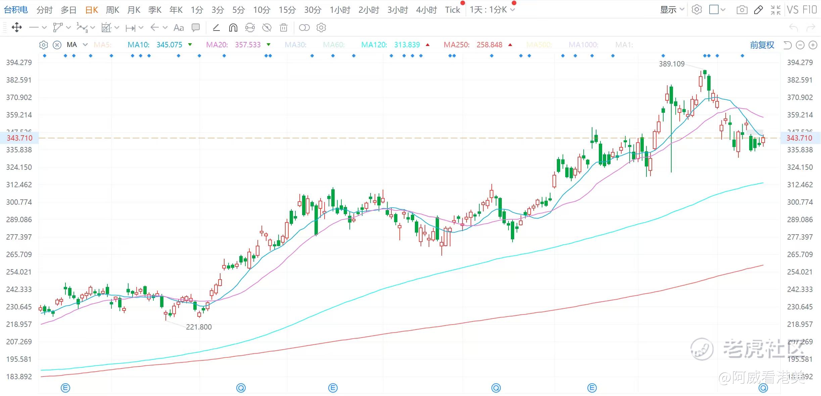Open the F10 company info link
Image resolution: width=821 pixels, height=396 pixels.
click(810, 10)
